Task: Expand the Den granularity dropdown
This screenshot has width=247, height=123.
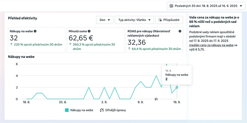Action: click(105, 20)
